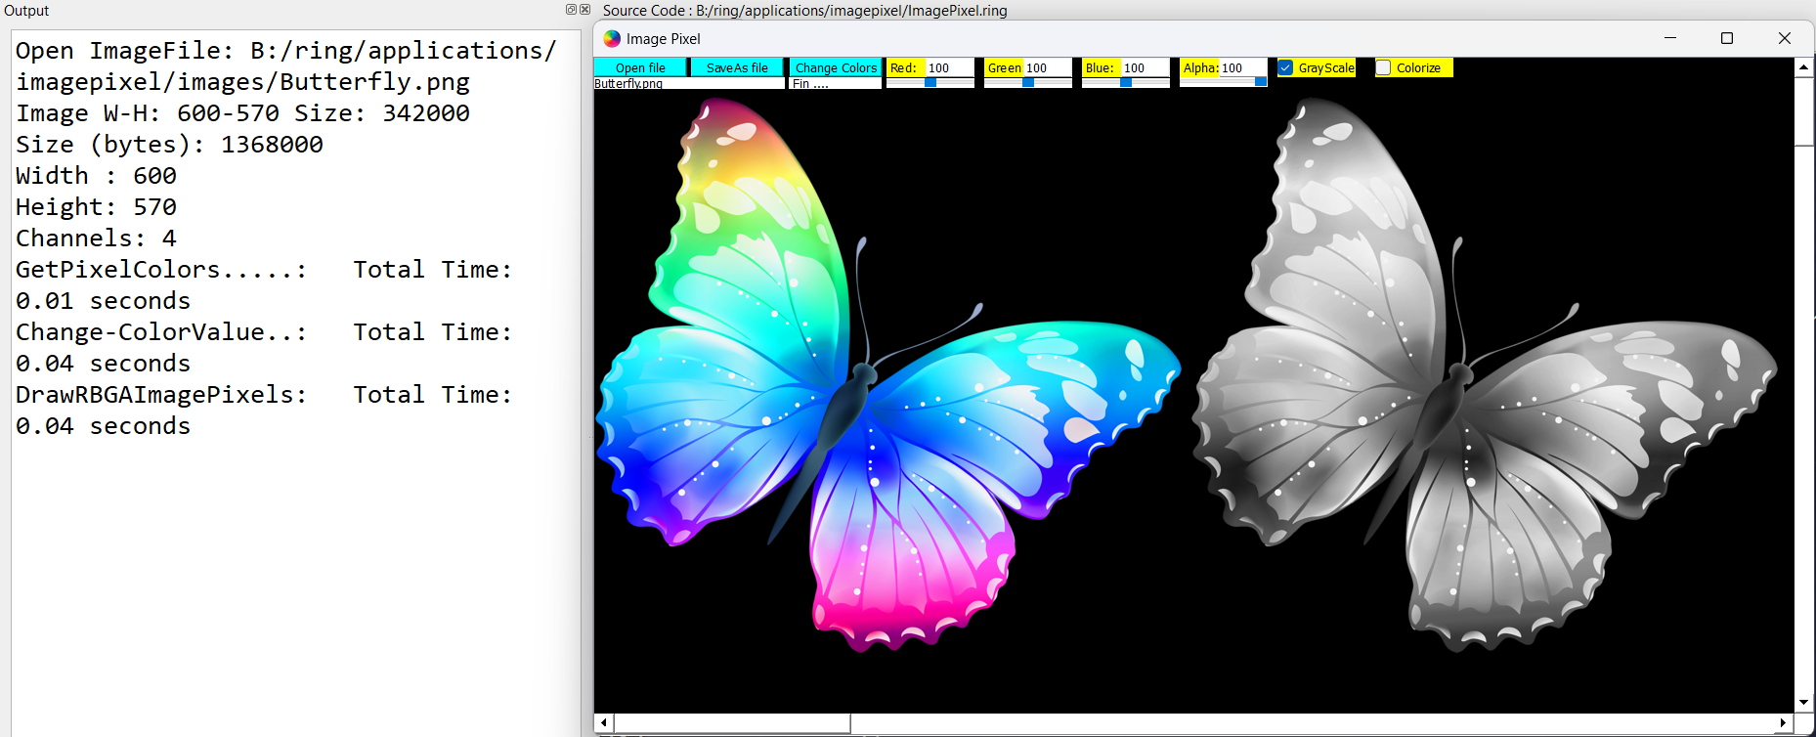Click the vertical scrollbar down arrow

click(1804, 702)
